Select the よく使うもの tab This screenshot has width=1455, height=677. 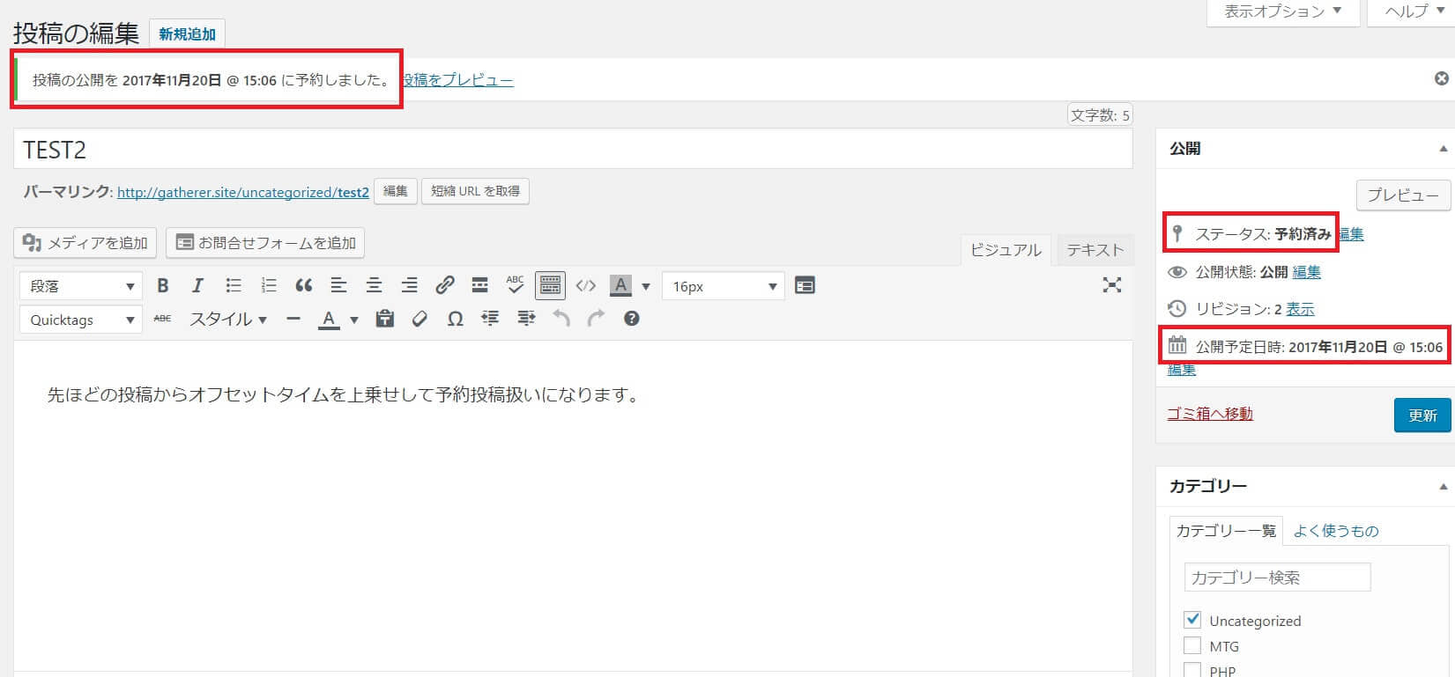[x=1336, y=531]
